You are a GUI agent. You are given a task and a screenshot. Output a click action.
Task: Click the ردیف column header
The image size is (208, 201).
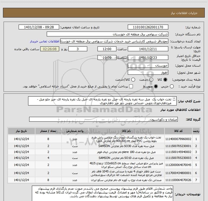[196, 131]
